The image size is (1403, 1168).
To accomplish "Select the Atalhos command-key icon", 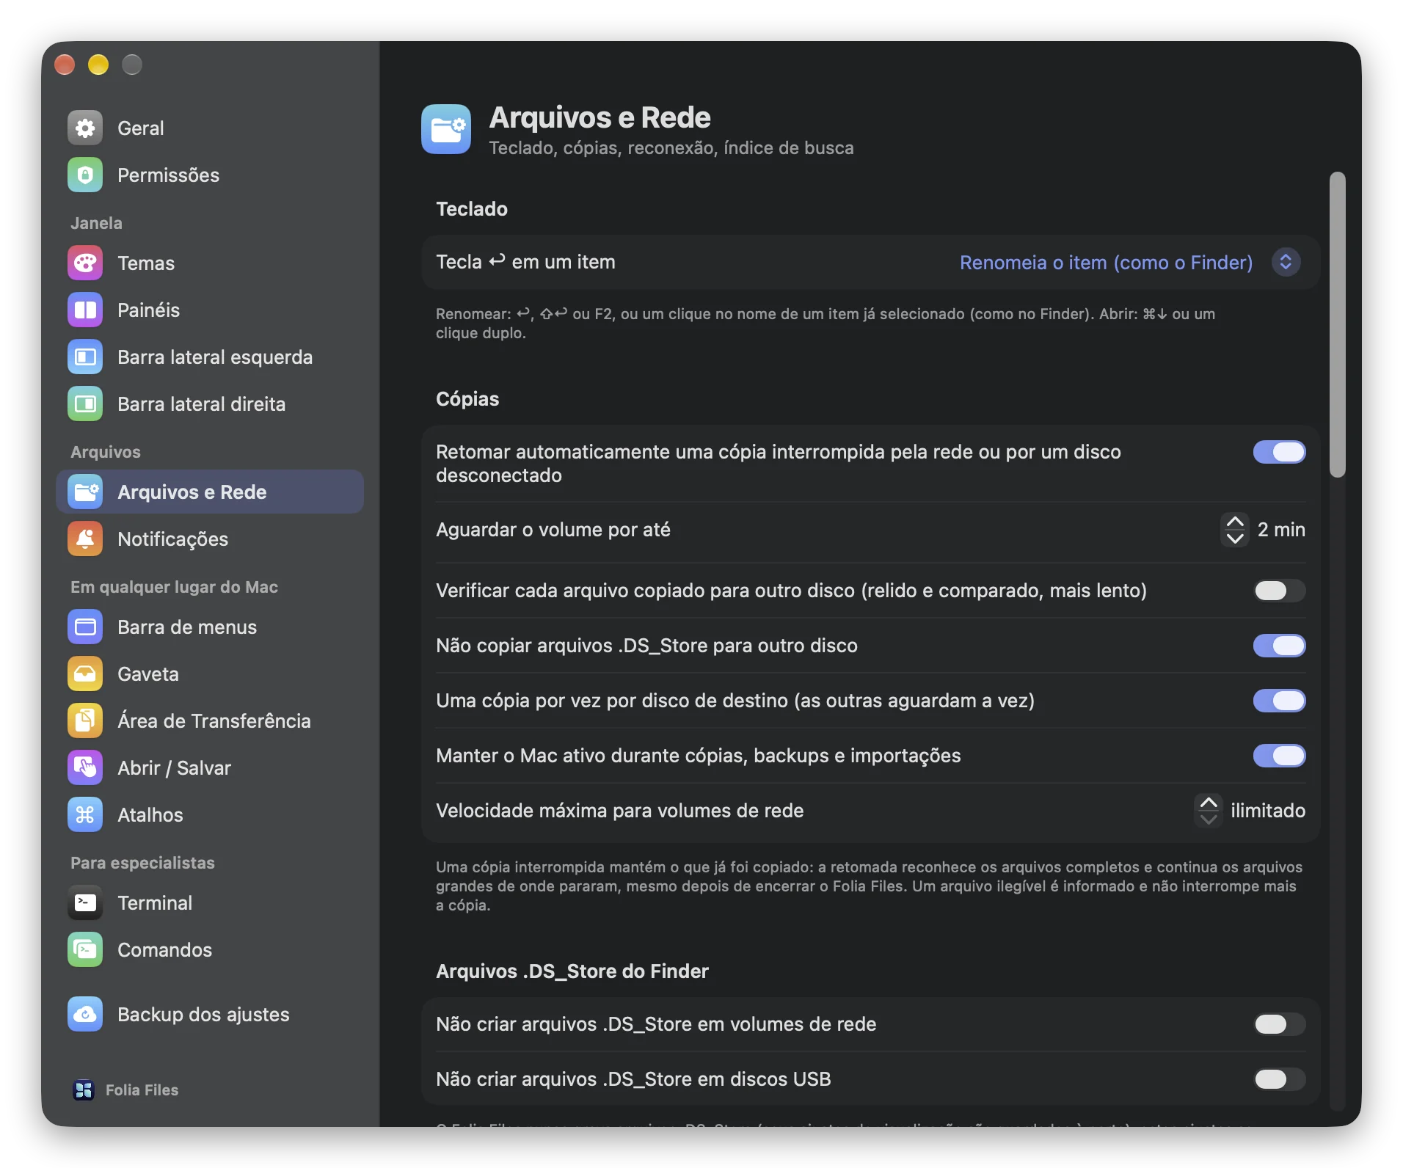I will pos(85,815).
